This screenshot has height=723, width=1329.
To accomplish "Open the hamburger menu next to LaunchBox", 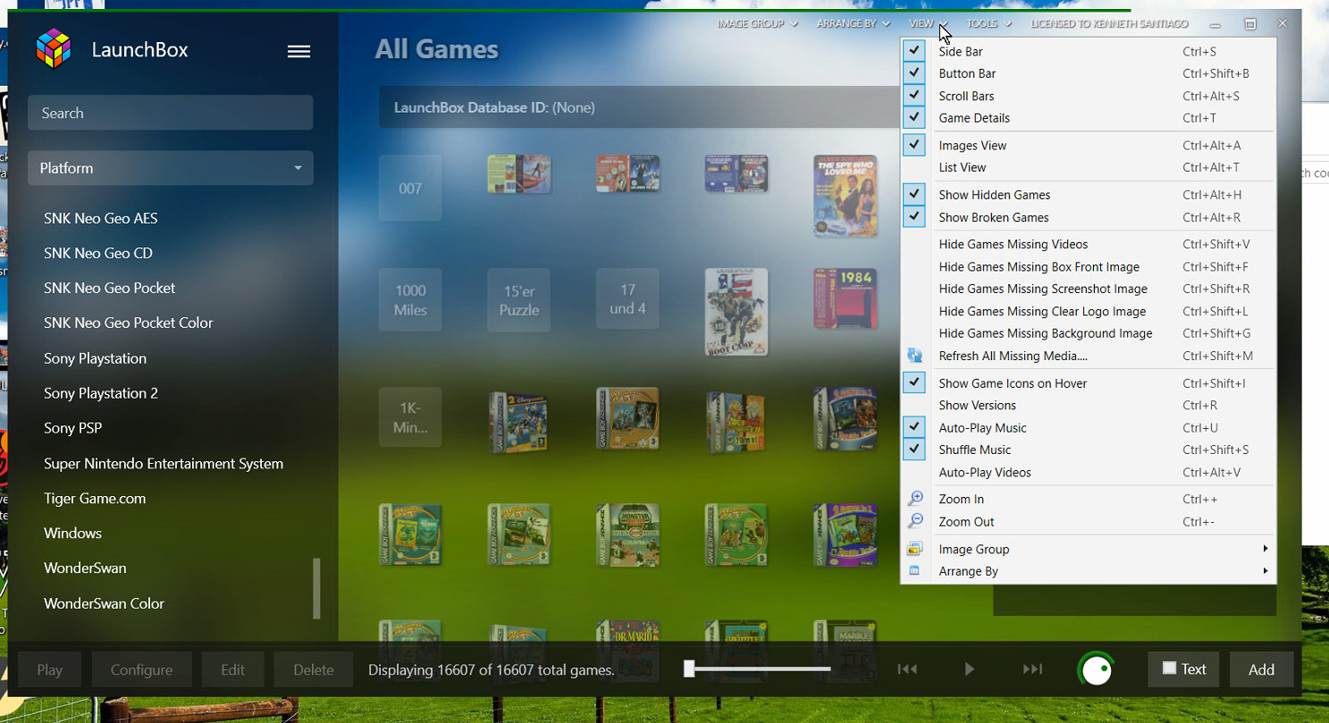I will (299, 52).
